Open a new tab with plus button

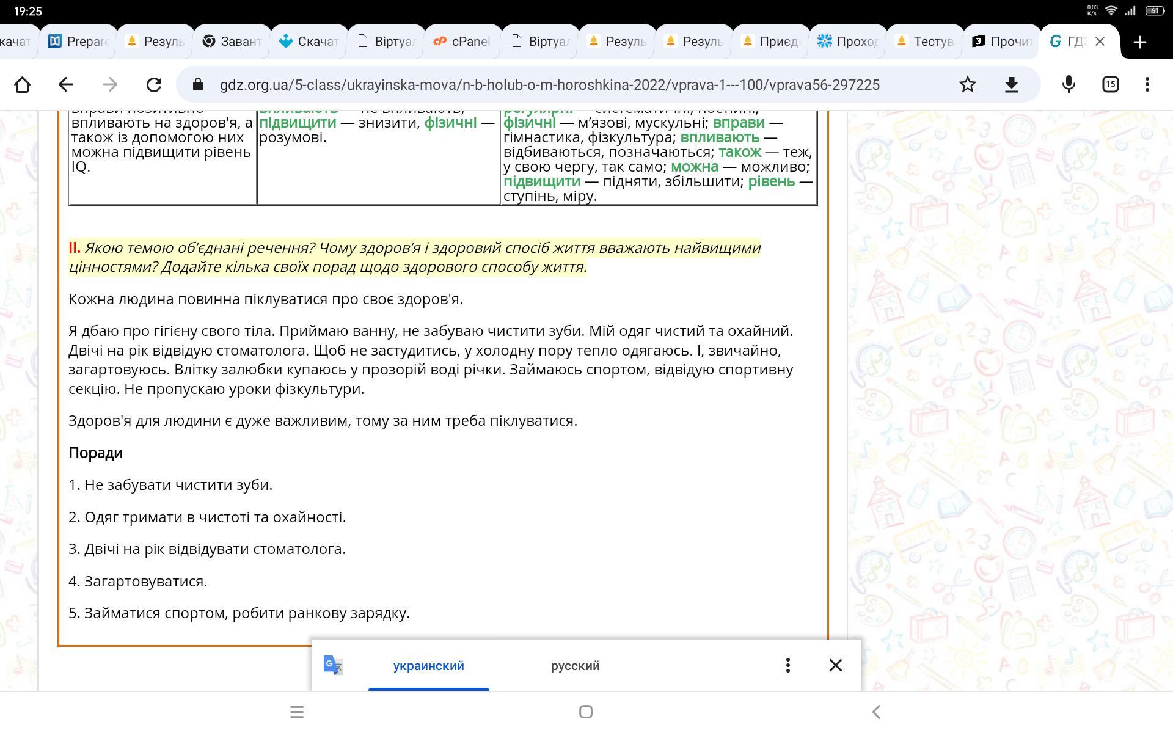[1139, 42]
